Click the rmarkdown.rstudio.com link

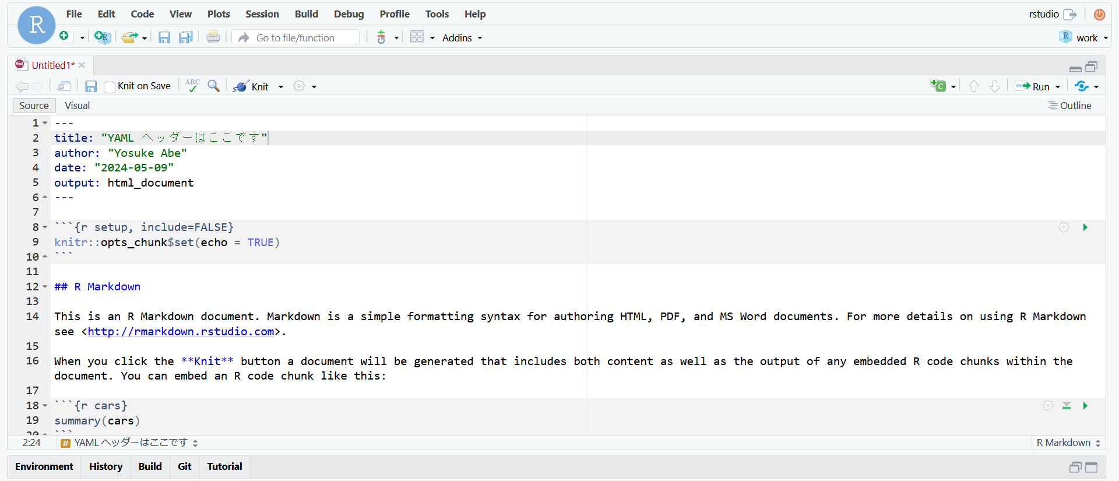coord(181,332)
